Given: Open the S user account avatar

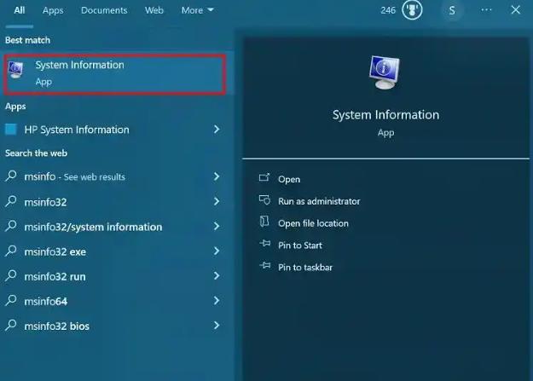Looking at the screenshot, I should tap(452, 10).
